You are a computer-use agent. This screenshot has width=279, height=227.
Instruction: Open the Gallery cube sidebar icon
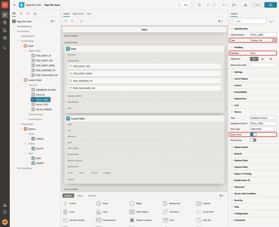pos(5,38)
